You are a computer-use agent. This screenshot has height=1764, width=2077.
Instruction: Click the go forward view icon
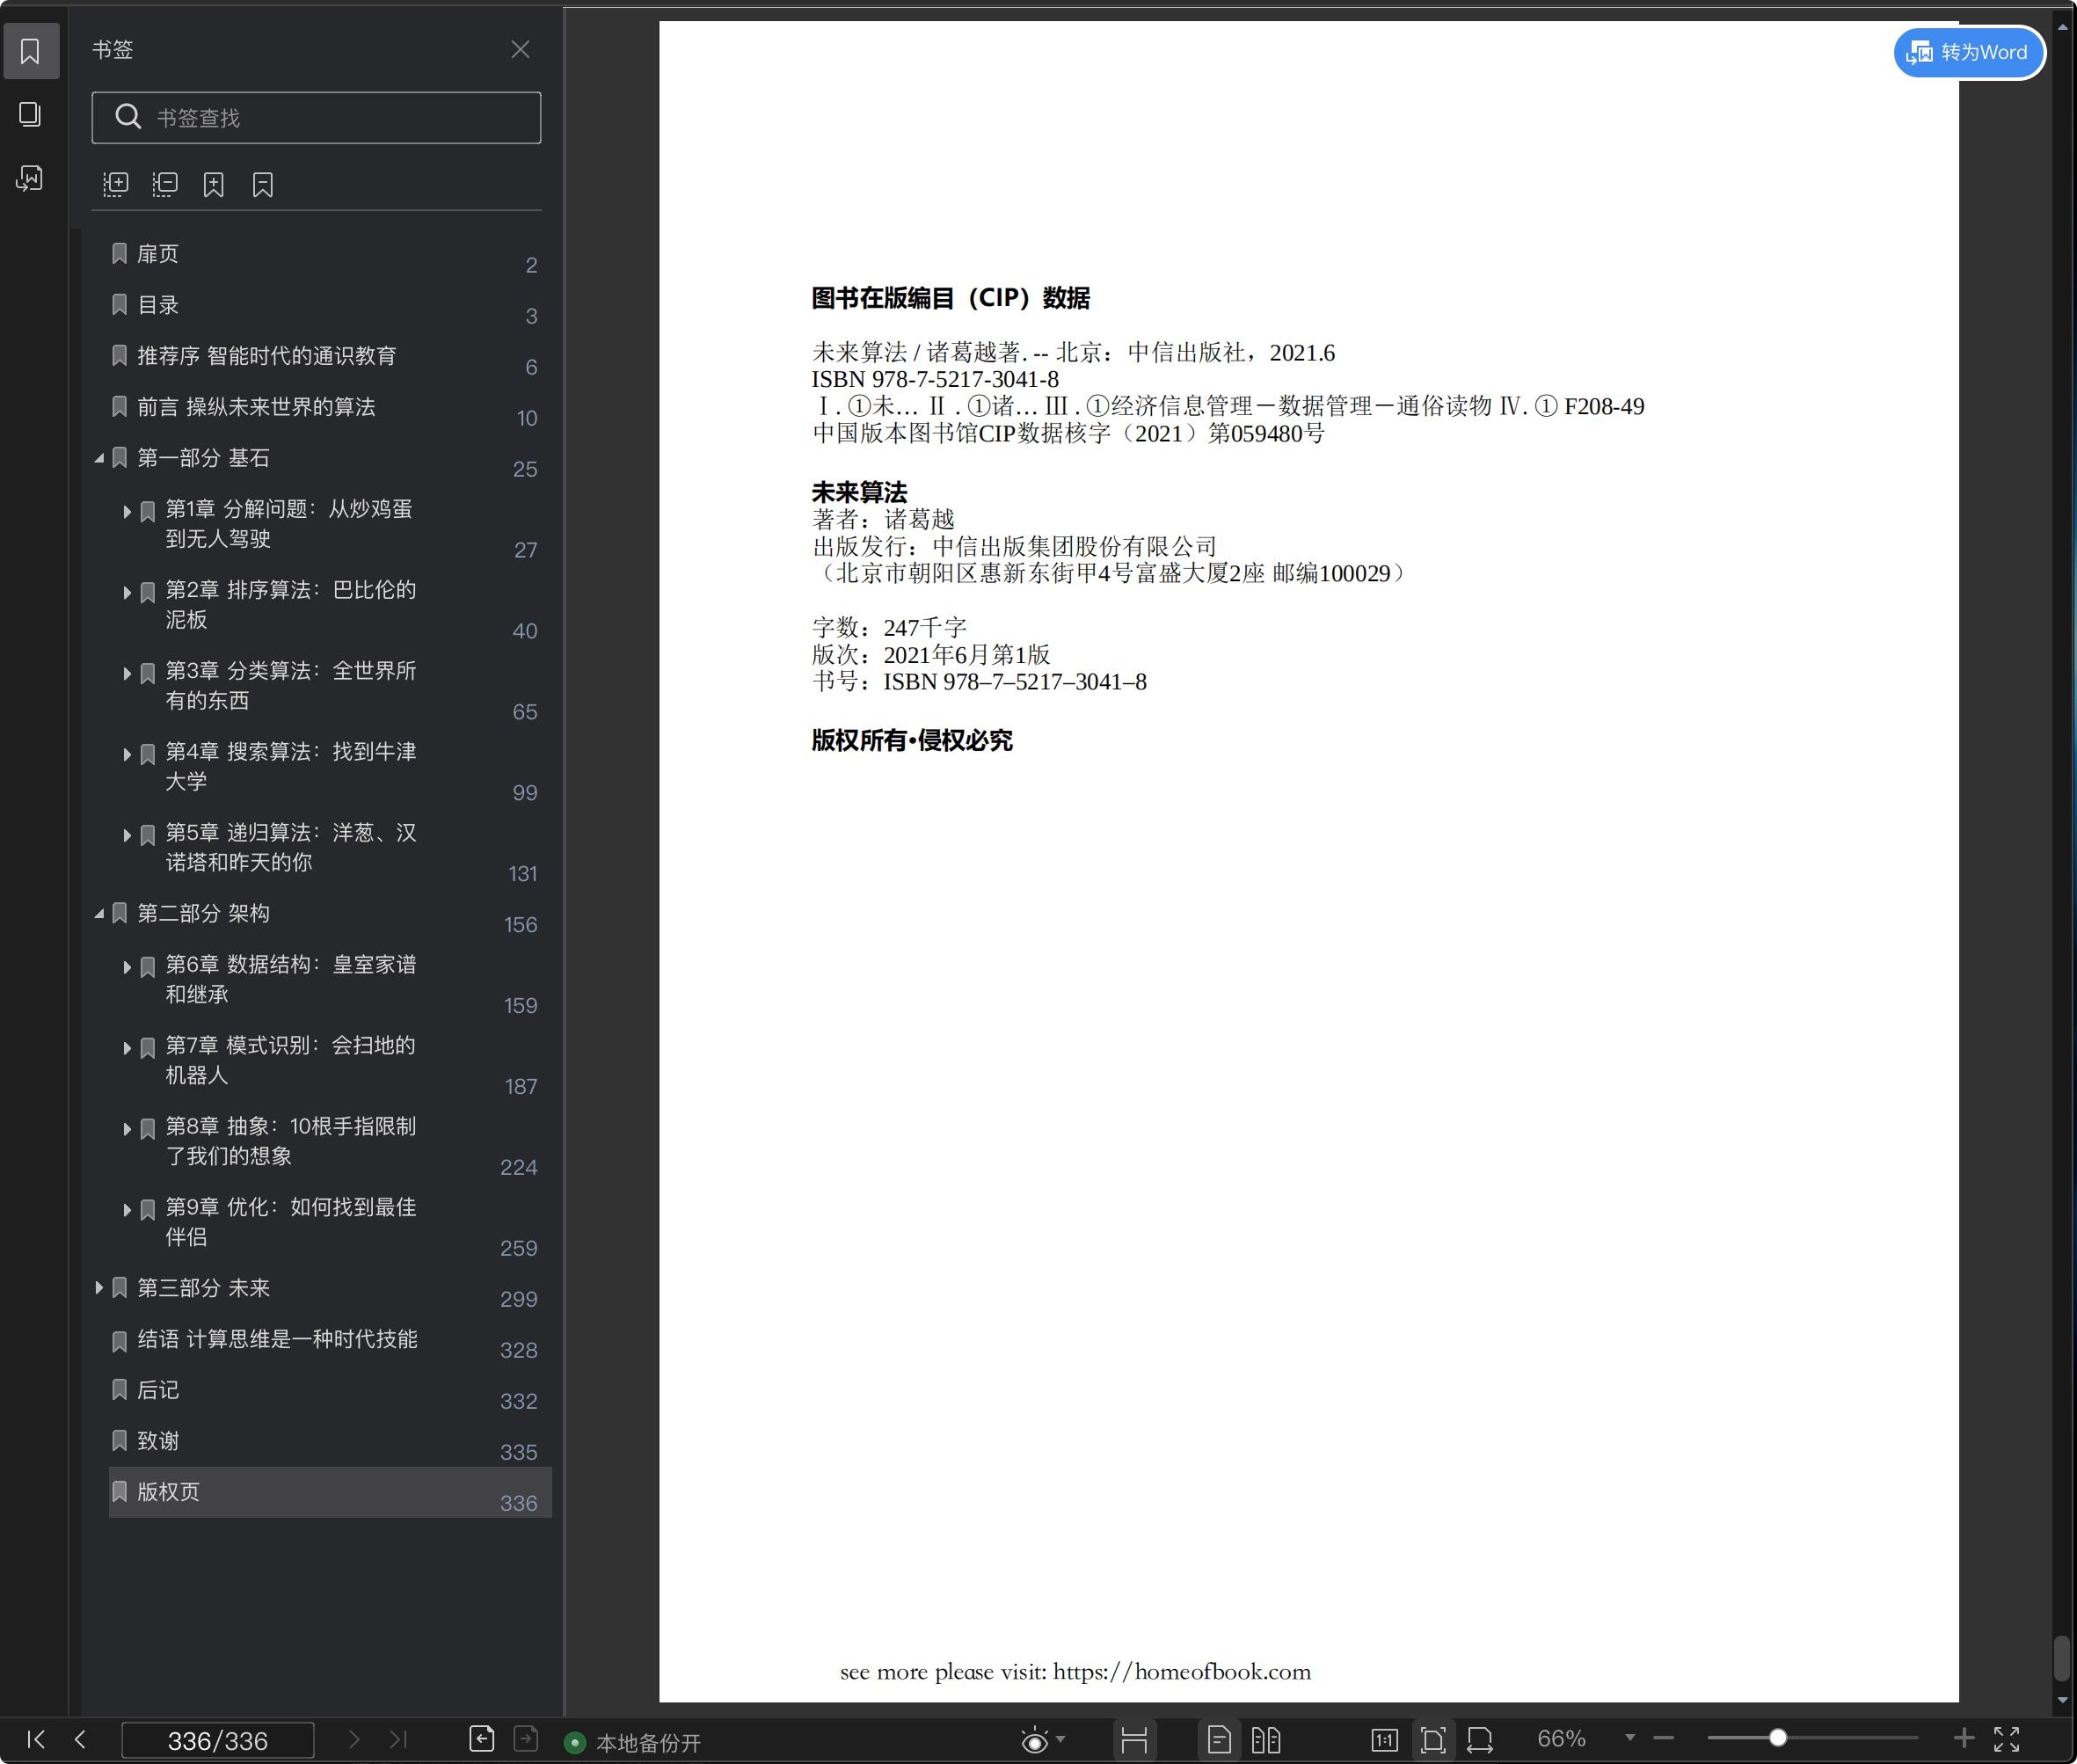[526, 1739]
